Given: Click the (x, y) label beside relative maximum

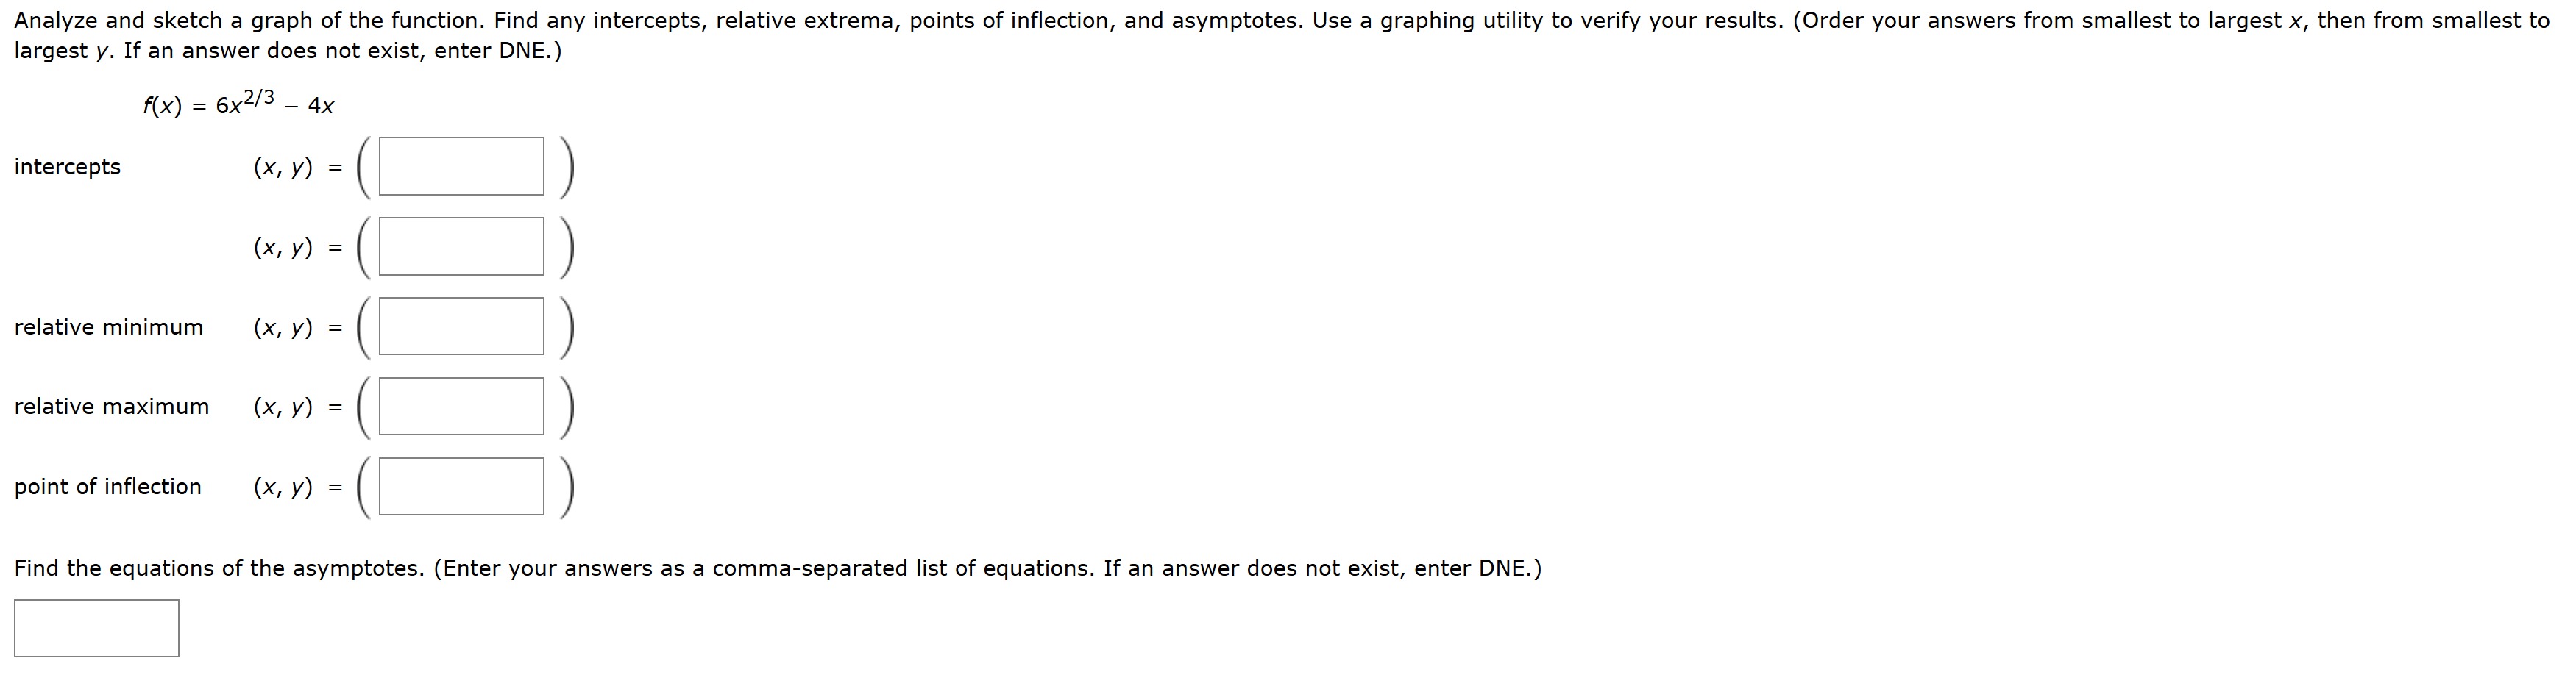Looking at the screenshot, I should pyautogui.click(x=283, y=408).
